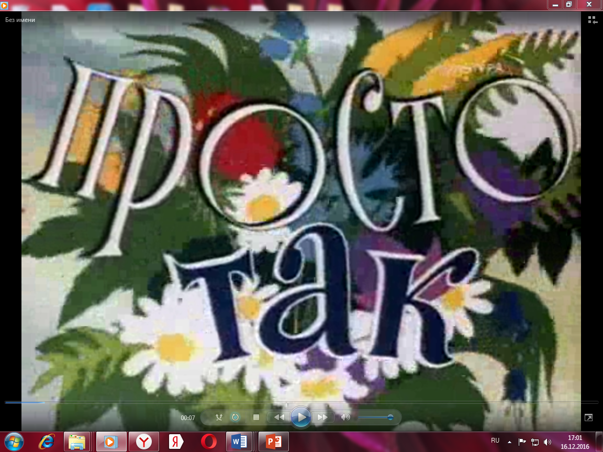Click the RU language indicator
603x452 pixels.
[495, 440]
